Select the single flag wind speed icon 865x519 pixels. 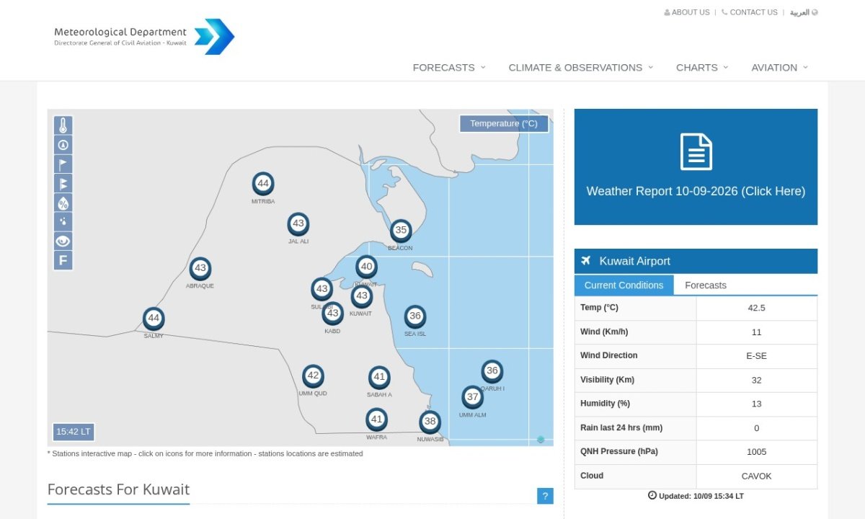point(63,164)
